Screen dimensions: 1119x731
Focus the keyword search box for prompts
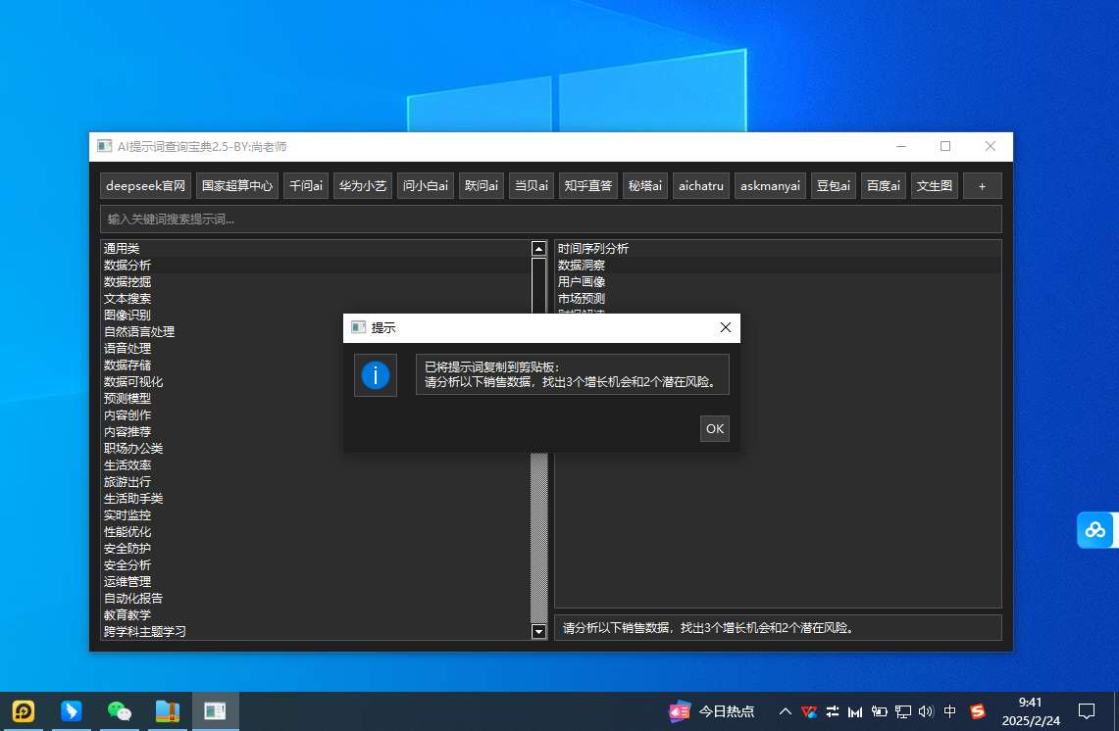click(551, 219)
